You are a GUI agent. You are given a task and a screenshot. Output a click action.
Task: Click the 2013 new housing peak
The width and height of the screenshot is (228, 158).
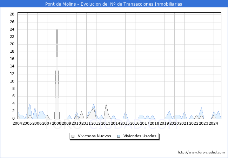pos(106,105)
